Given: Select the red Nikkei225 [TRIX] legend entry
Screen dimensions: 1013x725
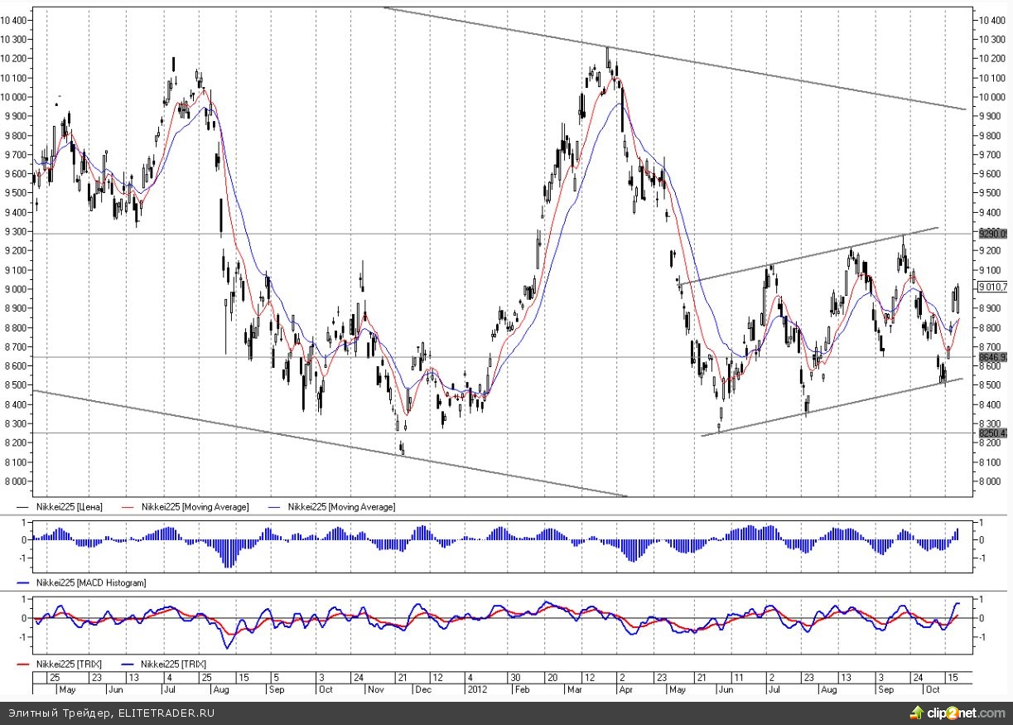Looking at the screenshot, I should [66, 664].
